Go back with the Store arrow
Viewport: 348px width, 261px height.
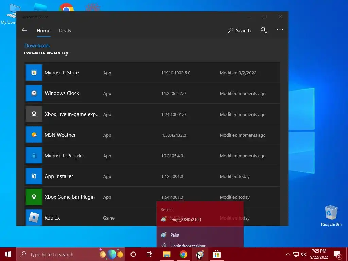pos(24,30)
